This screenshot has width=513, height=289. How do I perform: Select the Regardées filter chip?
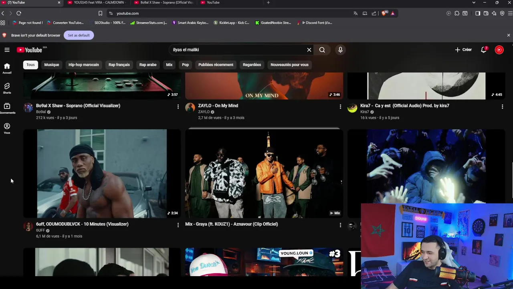252,65
